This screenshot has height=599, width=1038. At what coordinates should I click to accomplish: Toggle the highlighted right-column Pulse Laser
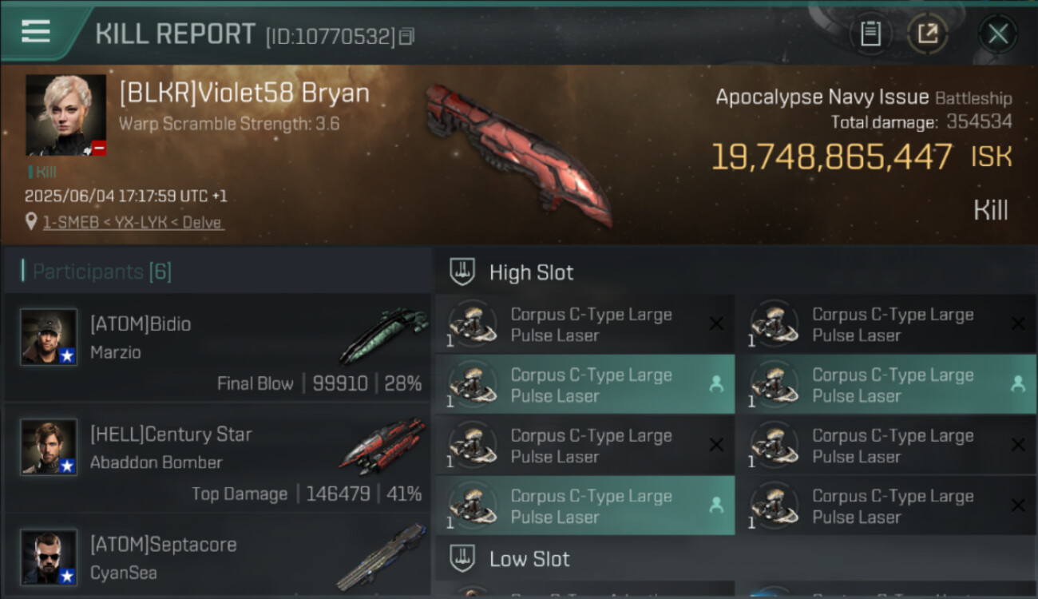click(x=886, y=385)
